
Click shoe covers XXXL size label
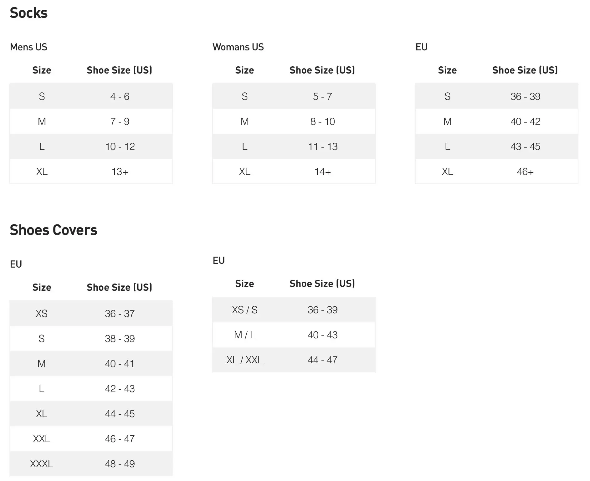click(42, 464)
